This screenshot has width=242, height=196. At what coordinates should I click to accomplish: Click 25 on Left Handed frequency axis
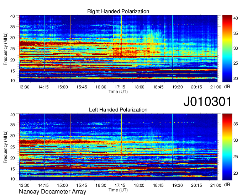[x=12, y=147]
